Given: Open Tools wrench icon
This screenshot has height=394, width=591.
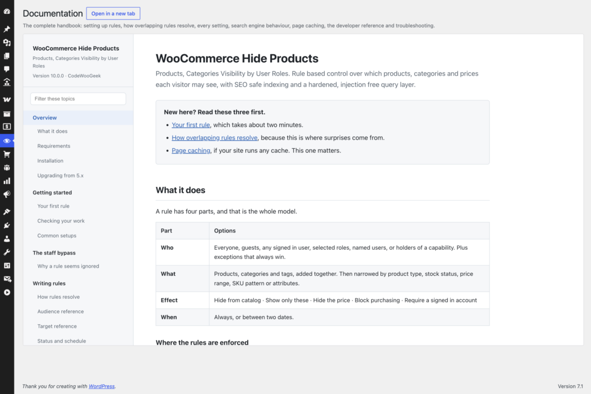Looking at the screenshot, I should pyautogui.click(x=7, y=252).
